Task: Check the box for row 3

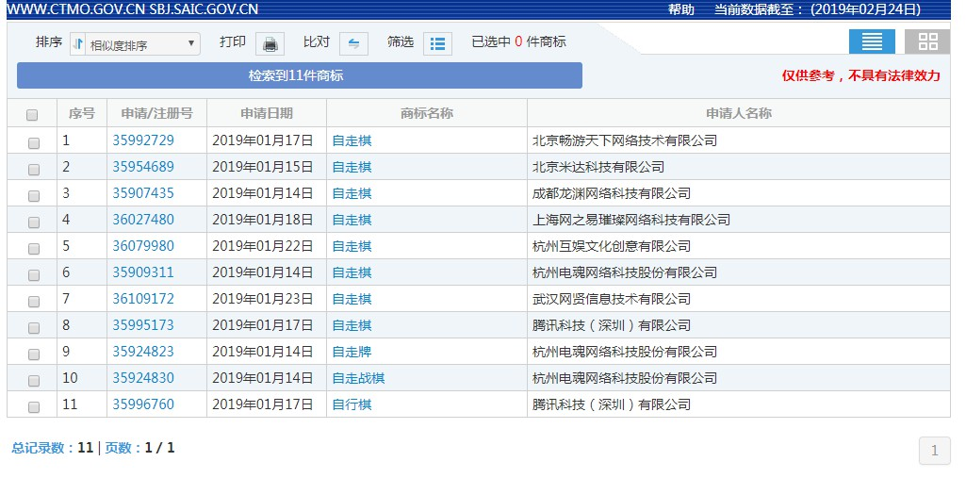Action: (x=33, y=196)
